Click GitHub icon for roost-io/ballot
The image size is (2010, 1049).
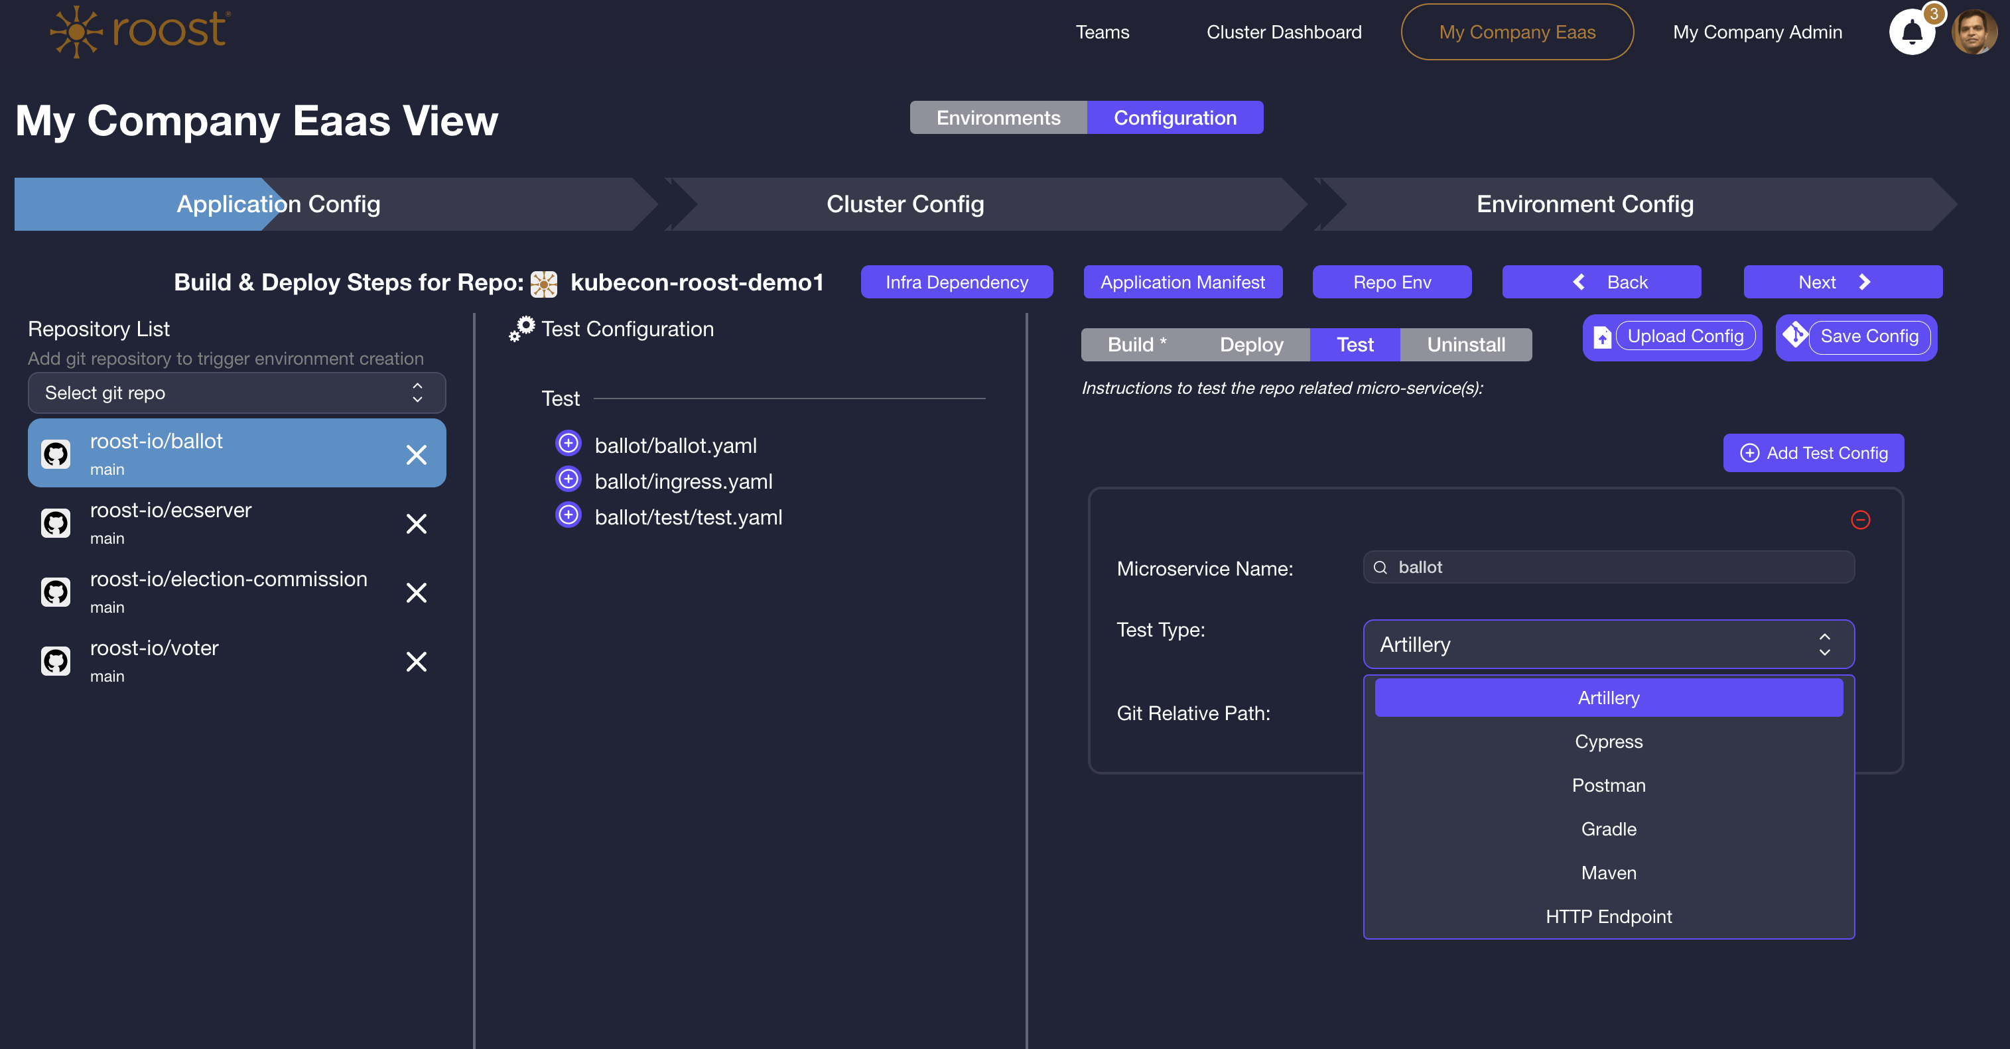[56, 454]
